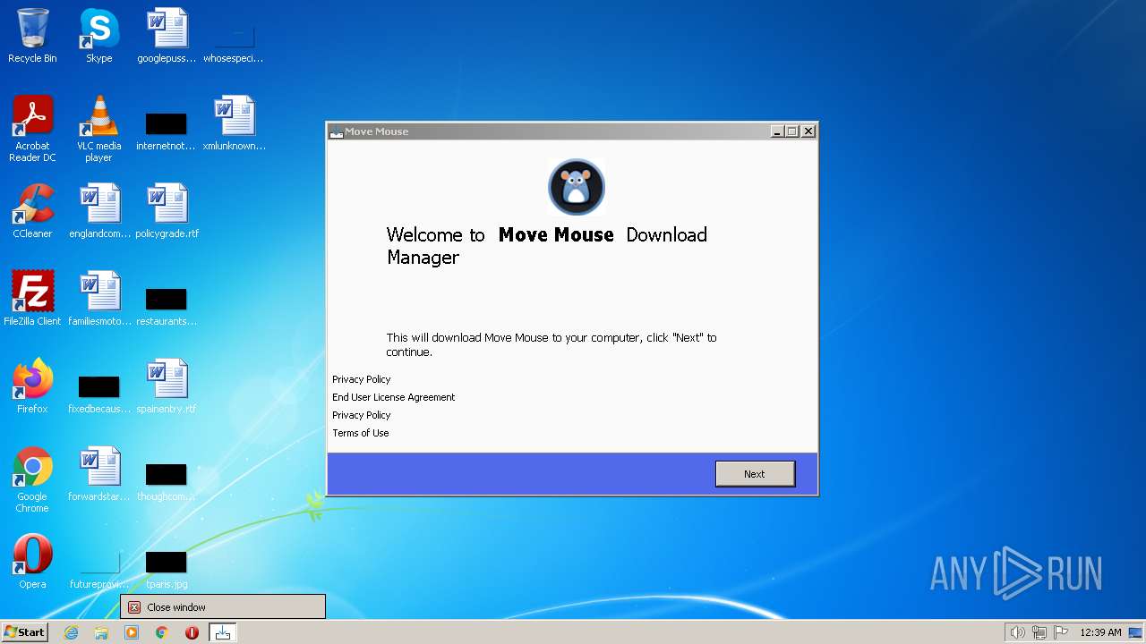
Task: Launch Windows Media Player from taskbar
Action: (x=132, y=632)
